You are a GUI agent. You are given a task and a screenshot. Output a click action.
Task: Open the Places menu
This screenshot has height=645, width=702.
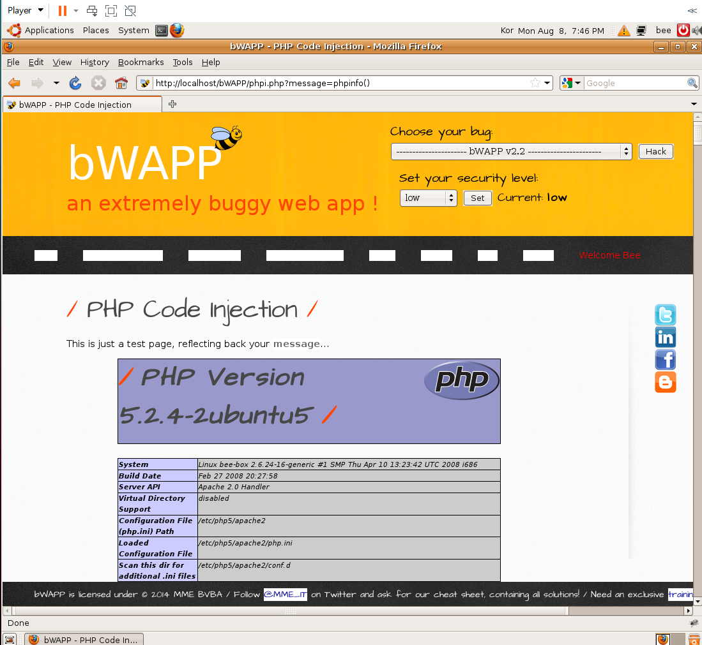click(96, 31)
